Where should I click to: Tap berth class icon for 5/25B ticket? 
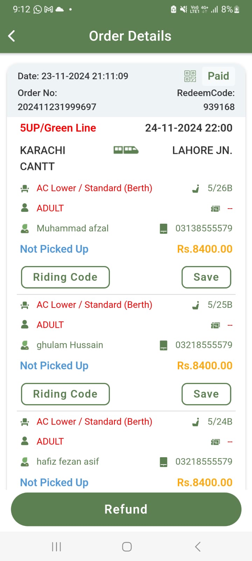tap(25, 305)
